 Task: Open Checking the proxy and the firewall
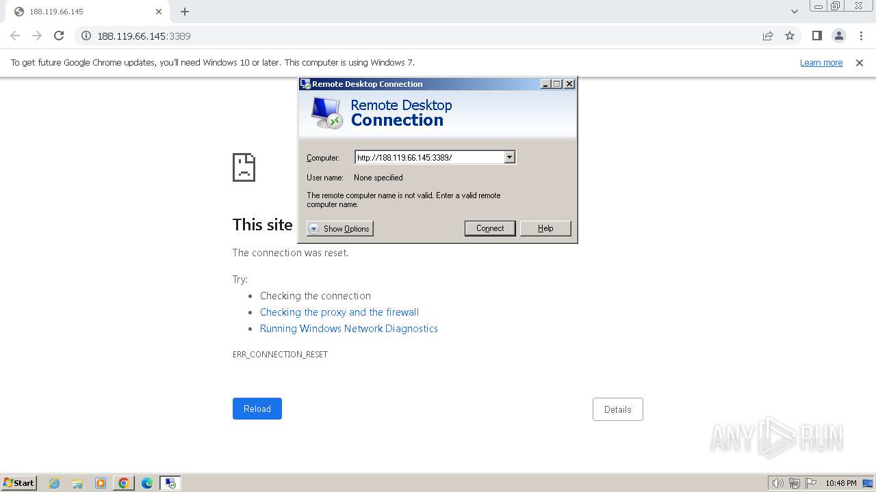click(x=339, y=312)
